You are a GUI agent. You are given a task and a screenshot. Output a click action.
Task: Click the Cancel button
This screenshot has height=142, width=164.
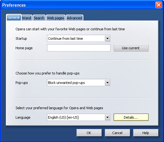click(x=117, y=133)
